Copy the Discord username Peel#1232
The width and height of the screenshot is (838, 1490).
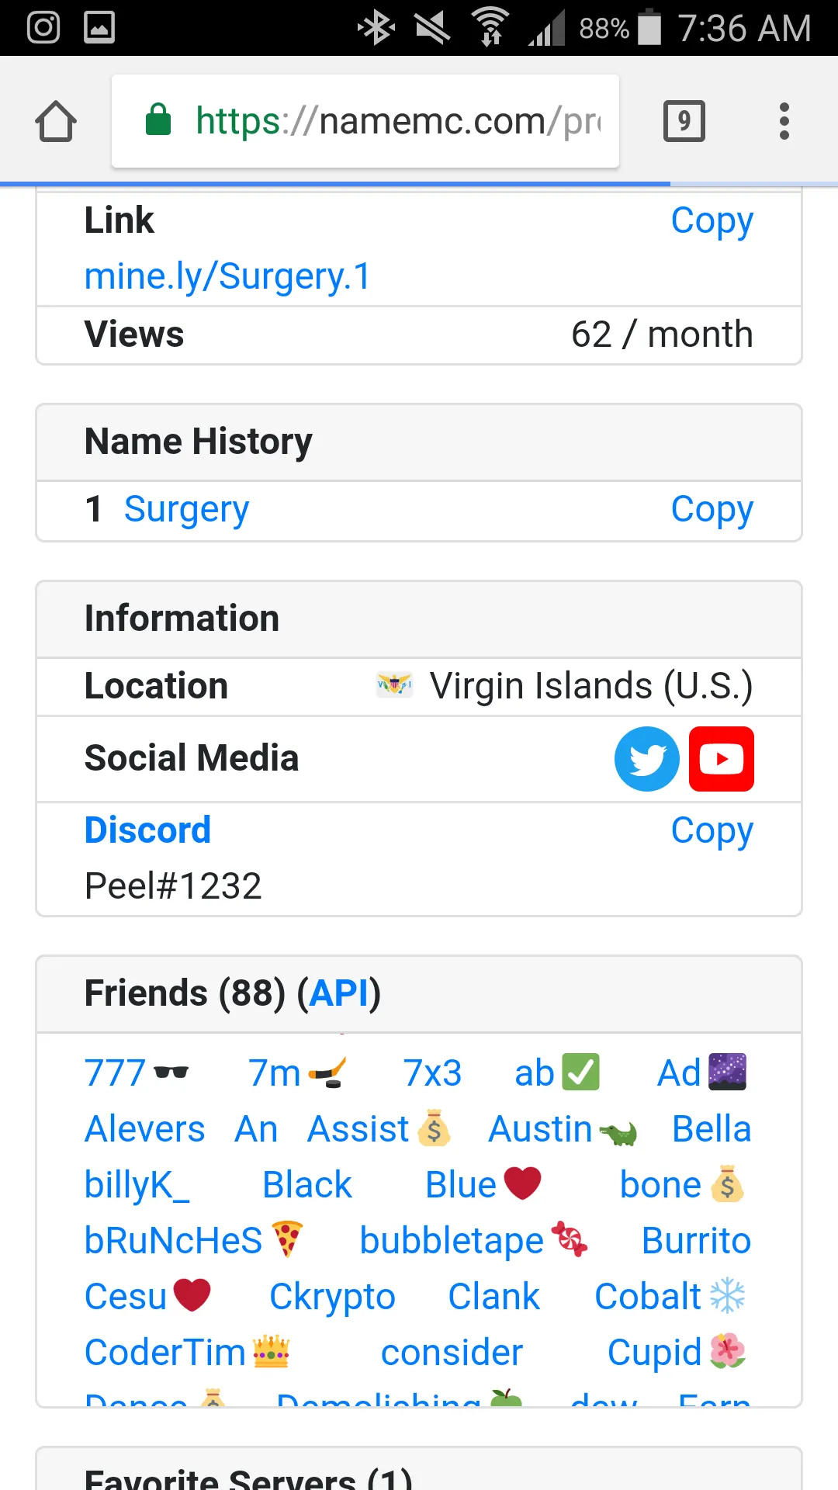pyautogui.click(x=712, y=831)
